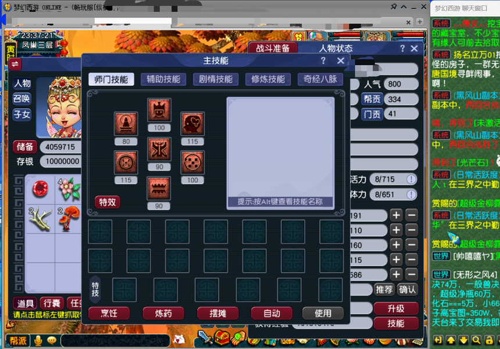Click the 烹饪 button
The image size is (500, 349).
coord(109,314)
